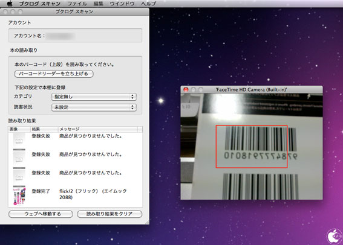Click ウェブへ移動する button
Screen dimensions: 343x245
click(x=41, y=214)
